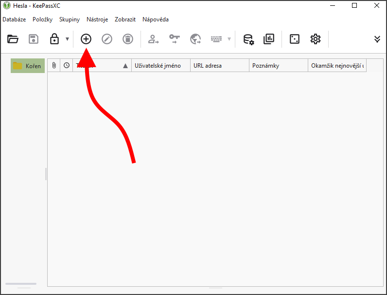Sort entries by URL adresa column
Viewport: 387px width, 295px height.
tap(219, 66)
